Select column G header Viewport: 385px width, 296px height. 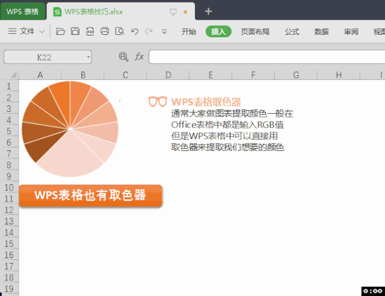[x=296, y=75]
